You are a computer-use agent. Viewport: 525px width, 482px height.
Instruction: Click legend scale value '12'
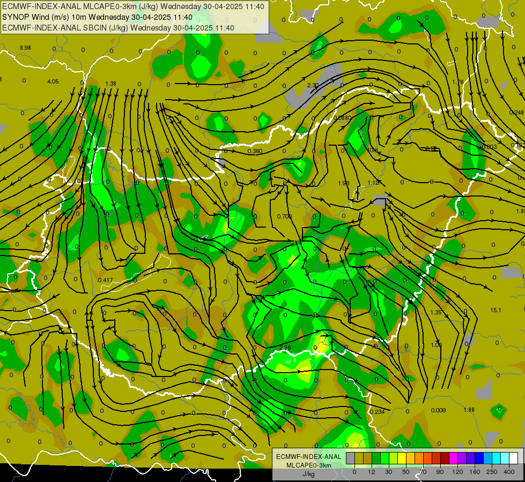tap(371, 472)
